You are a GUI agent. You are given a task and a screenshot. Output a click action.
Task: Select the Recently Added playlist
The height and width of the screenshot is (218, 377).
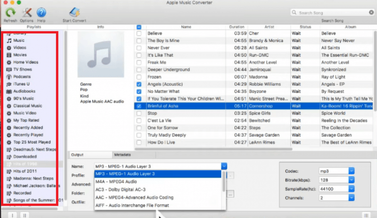click(28, 128)
